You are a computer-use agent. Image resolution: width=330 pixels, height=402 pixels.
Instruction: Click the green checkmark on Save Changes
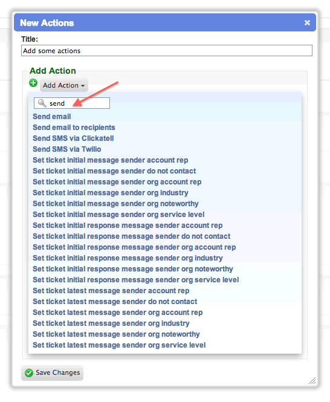29,373
